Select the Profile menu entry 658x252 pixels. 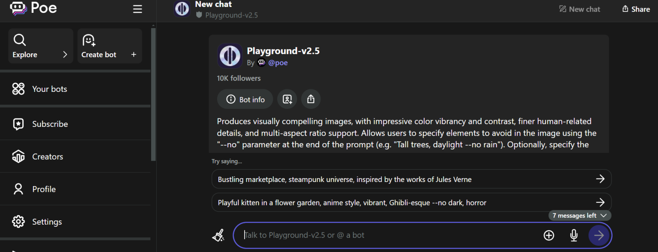44,189
